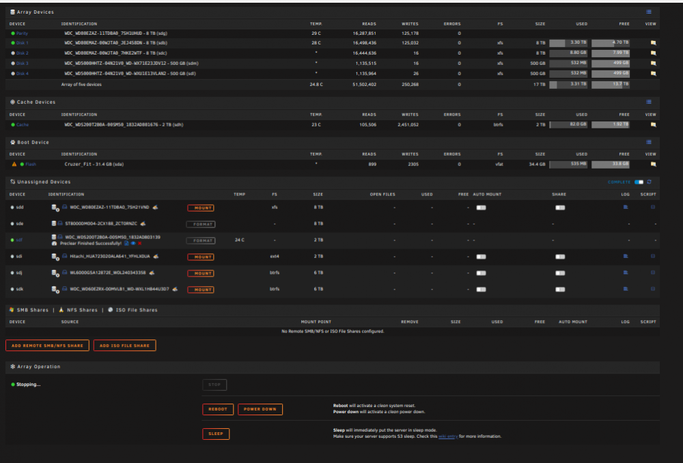Browse Disk 2 contents via its view icon
683x463 pixels.
pos(653,53)
